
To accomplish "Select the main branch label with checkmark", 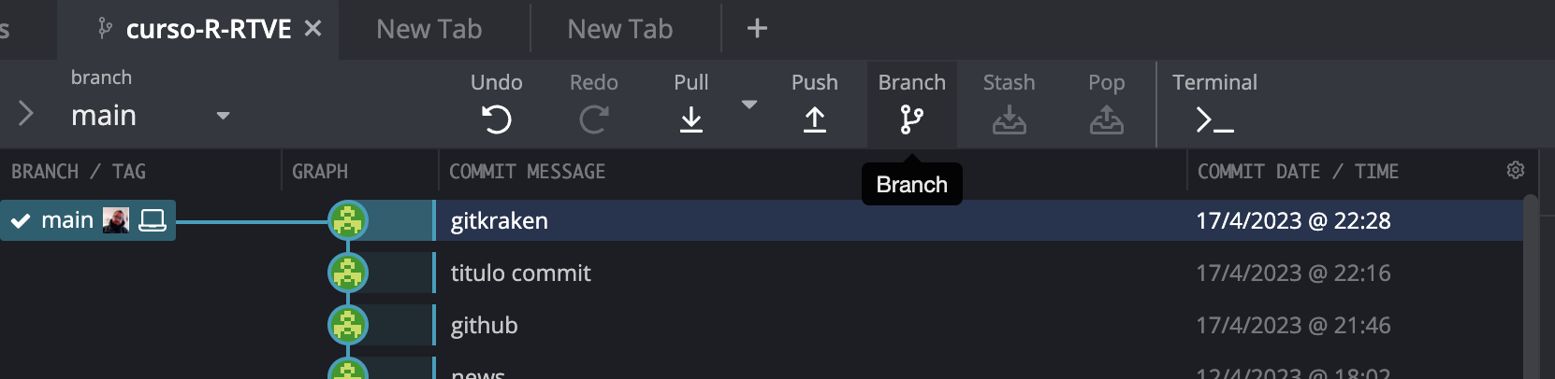I will coord(67,220).
